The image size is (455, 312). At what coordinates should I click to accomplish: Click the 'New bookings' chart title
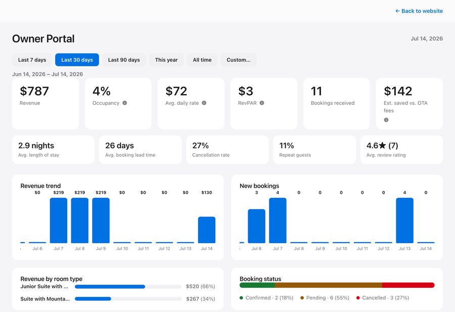pos(259,186)
